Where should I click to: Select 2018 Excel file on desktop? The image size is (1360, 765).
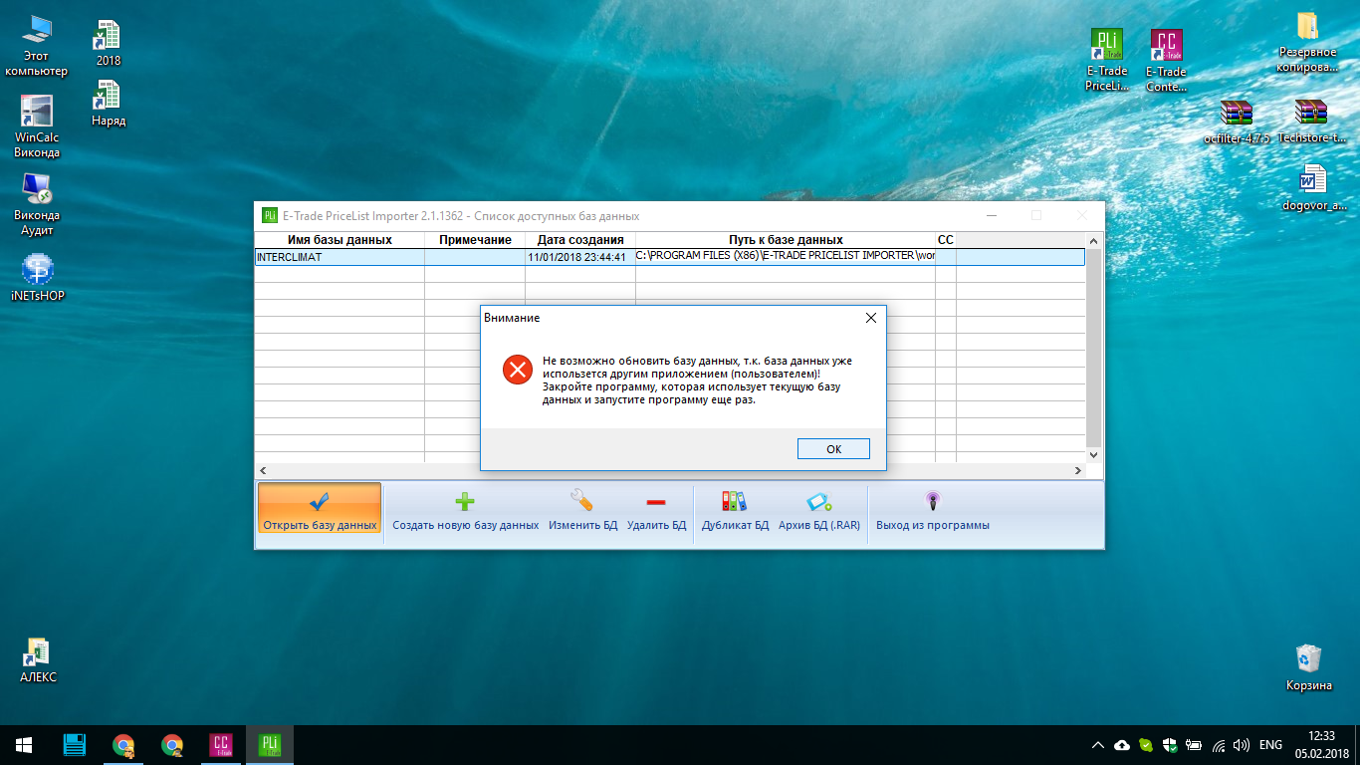tap(108, 43)
